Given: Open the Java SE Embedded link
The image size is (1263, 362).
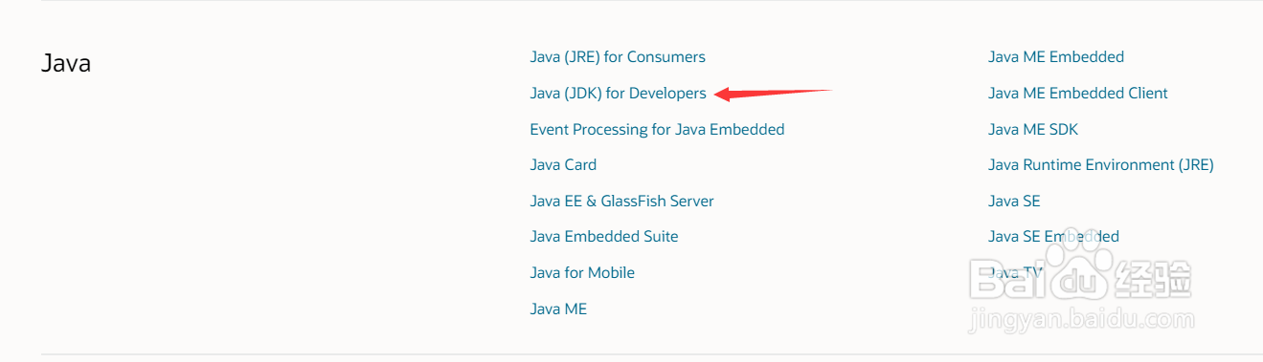Looking at the screenshot, I should pyautogui.click(x=1053, y=237).
